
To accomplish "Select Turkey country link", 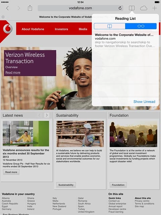I will (x=81, y=209).
